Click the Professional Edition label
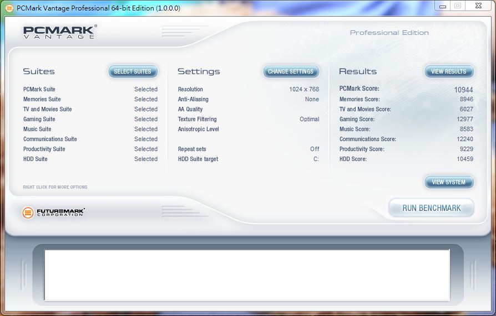Screen dimensions: 496x316 tap(389, 33)
